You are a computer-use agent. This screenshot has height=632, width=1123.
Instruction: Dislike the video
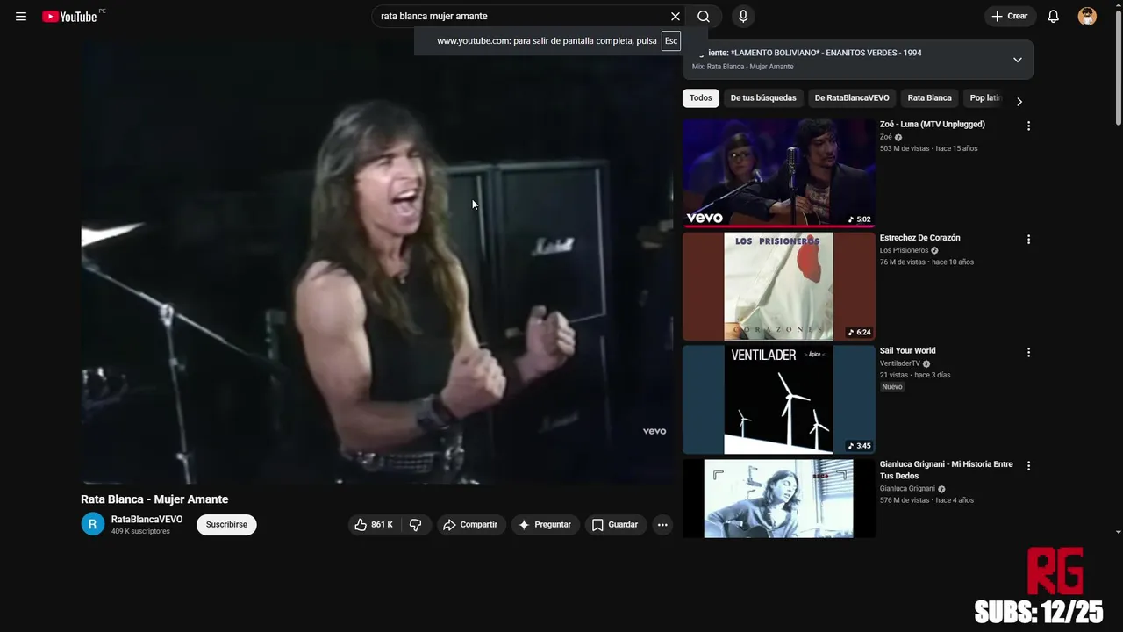(x=416, y=525)
